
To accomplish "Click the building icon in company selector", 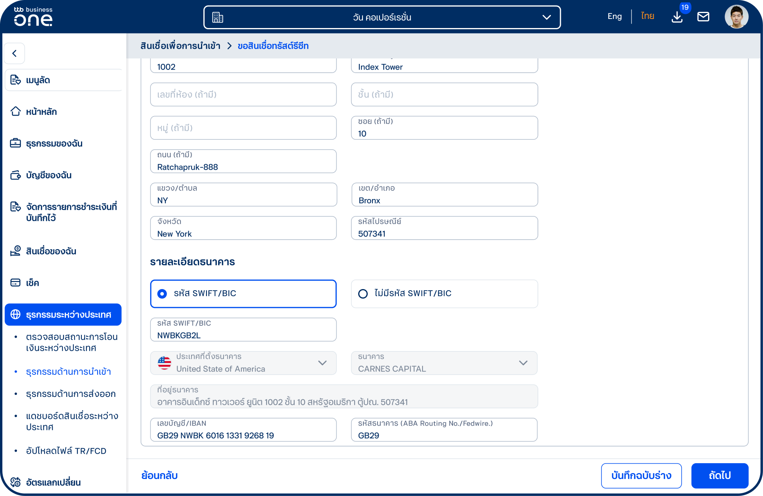I will click(x=218, y=17).
